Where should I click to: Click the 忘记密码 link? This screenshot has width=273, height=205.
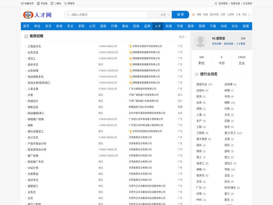click(x=247, y=3)
